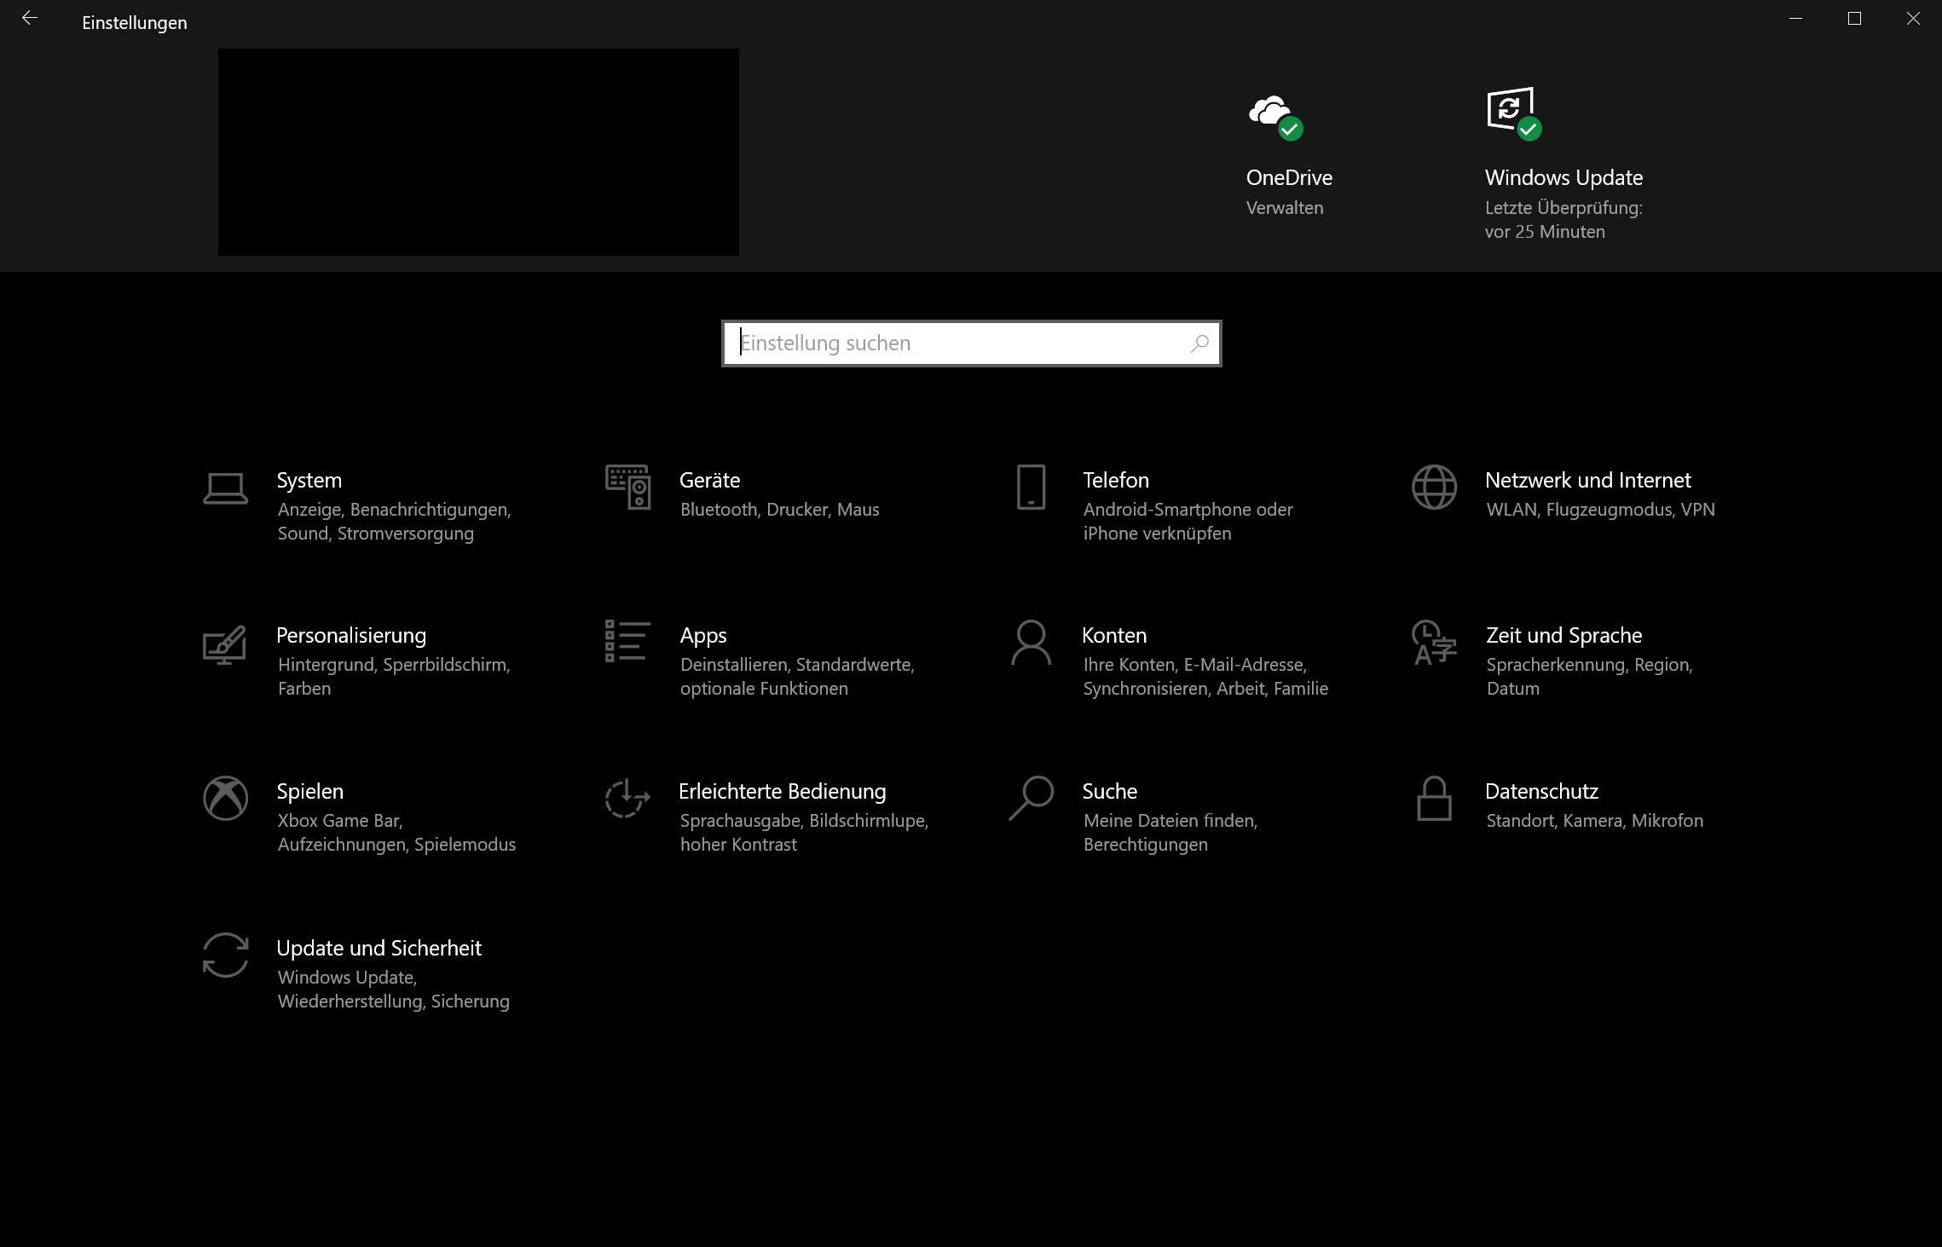Open the System settings category
This screenshot has height=1247, width=1942.
point(309,481)
